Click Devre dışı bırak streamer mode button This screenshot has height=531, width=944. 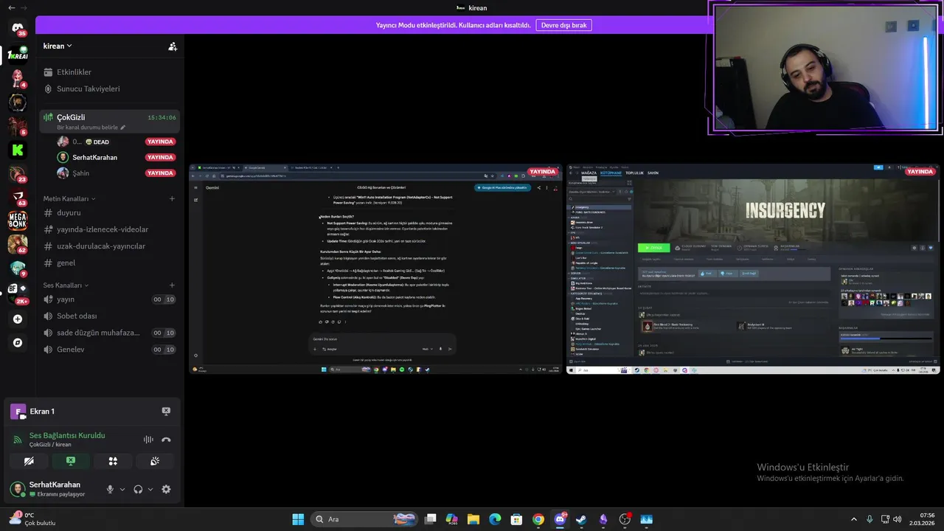563,25
